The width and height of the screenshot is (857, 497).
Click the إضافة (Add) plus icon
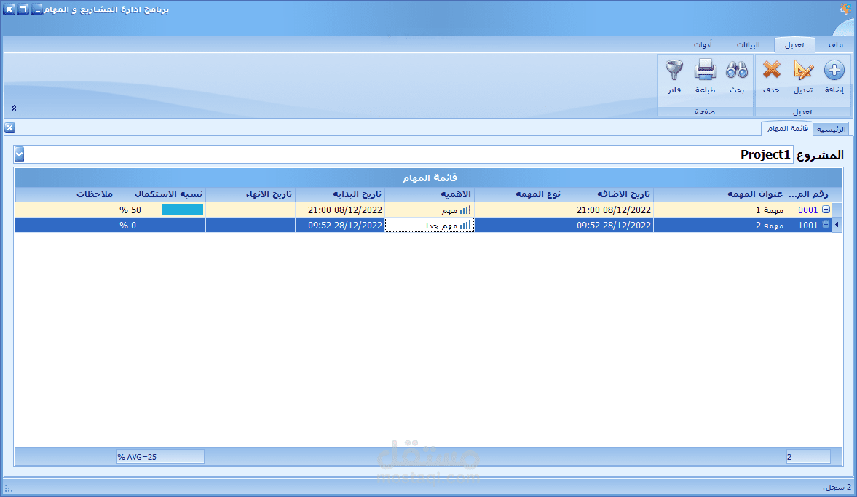tap(834, 71)
